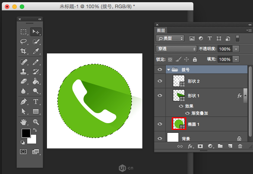Filter layers by adjustment layers
This screenshot has height=174, width=253.
point(201,38)
